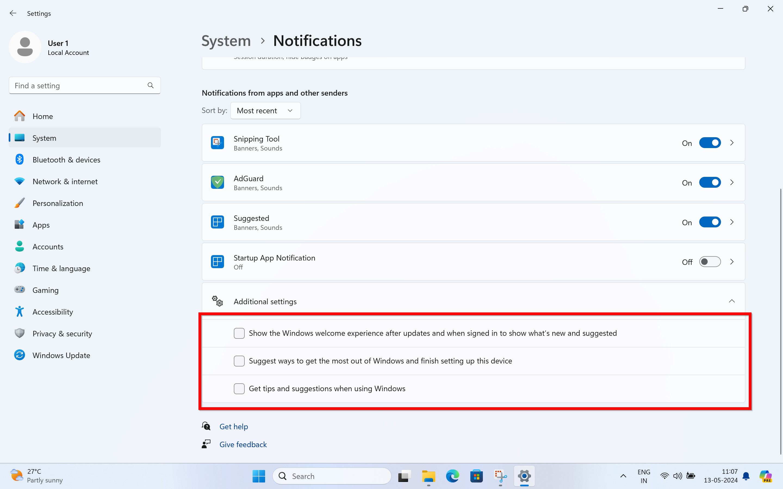This screenshot has width=783, height=489.
Task: Enable Startup App Notification toggle
Action: pos(710,262)
